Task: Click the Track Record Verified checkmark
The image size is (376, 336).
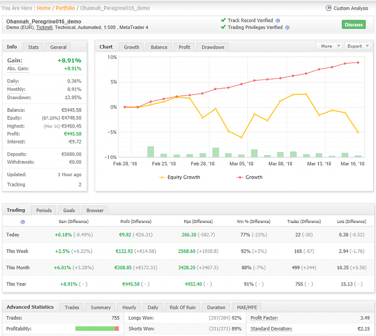Action: 223,20
